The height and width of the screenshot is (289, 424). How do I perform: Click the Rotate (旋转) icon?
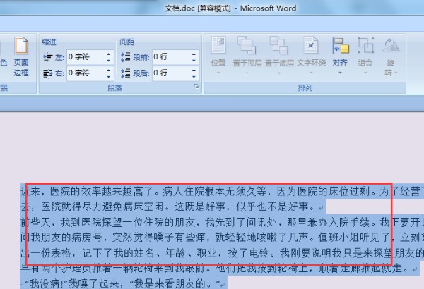[391, 45]
